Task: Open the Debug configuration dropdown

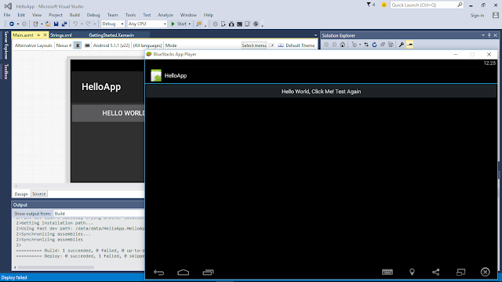Action: pos(113,24)
